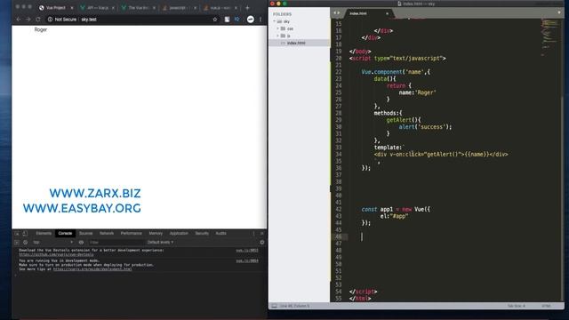Switch to the 'The Vue In...' browser tab
Image resolution: width=569 pixels, height=320 pixels.
(139, 8)
